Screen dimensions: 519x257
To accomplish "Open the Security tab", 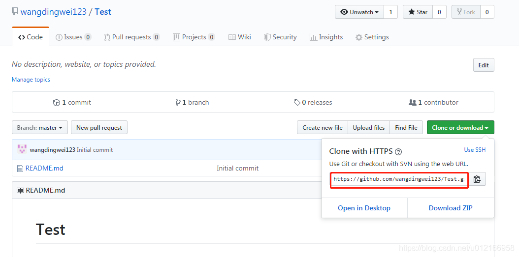I will [280, 37].
